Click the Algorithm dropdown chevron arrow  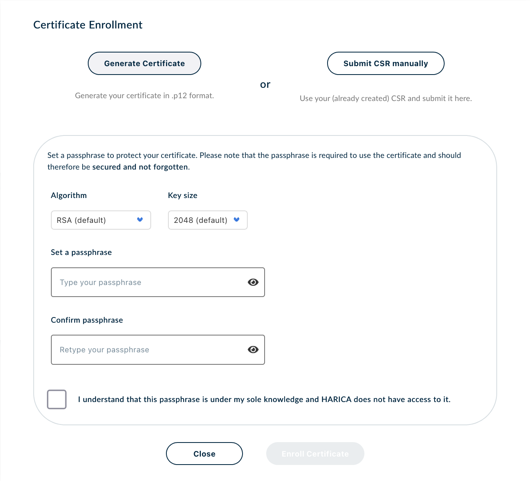coord(140,220)
